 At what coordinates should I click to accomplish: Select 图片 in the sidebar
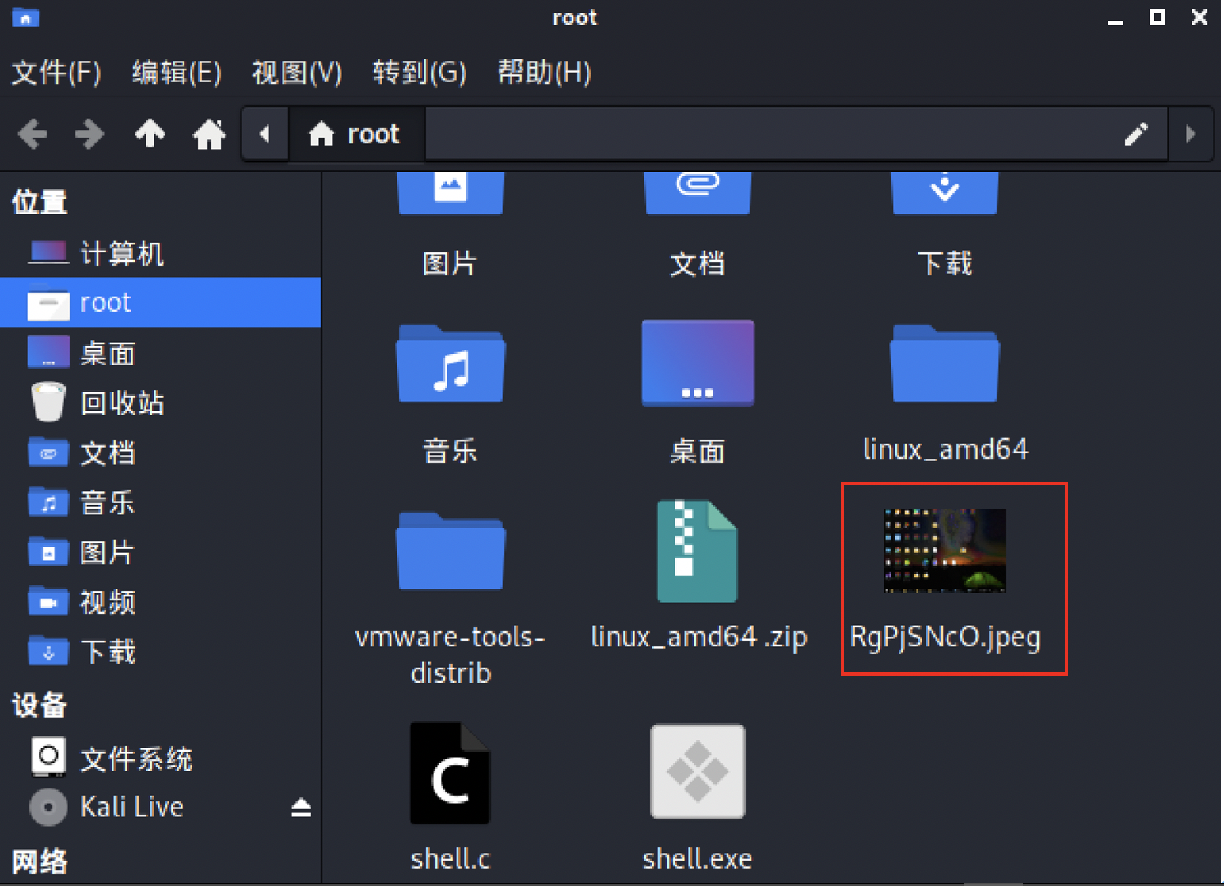pyautogui.click(x=161, y=552)
